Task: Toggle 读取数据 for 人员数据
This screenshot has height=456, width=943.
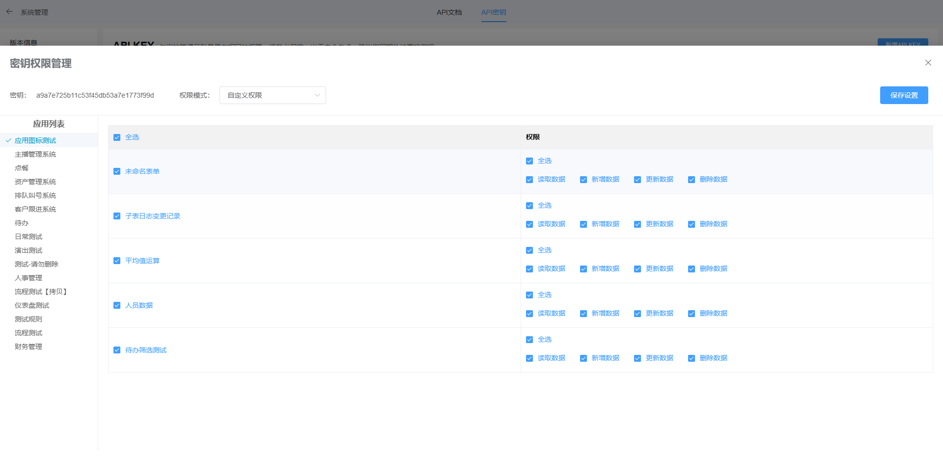Action: tap(529, 314)
